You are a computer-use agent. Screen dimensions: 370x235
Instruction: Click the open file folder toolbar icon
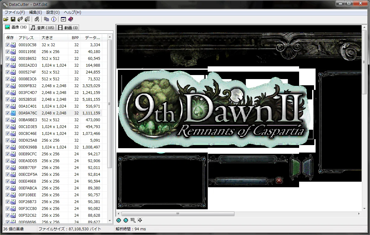(x=6, y=19)
